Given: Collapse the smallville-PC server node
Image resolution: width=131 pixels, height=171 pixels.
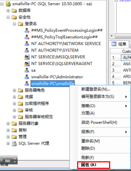Looking at the screenshot, I should click(x=2, y=4).
